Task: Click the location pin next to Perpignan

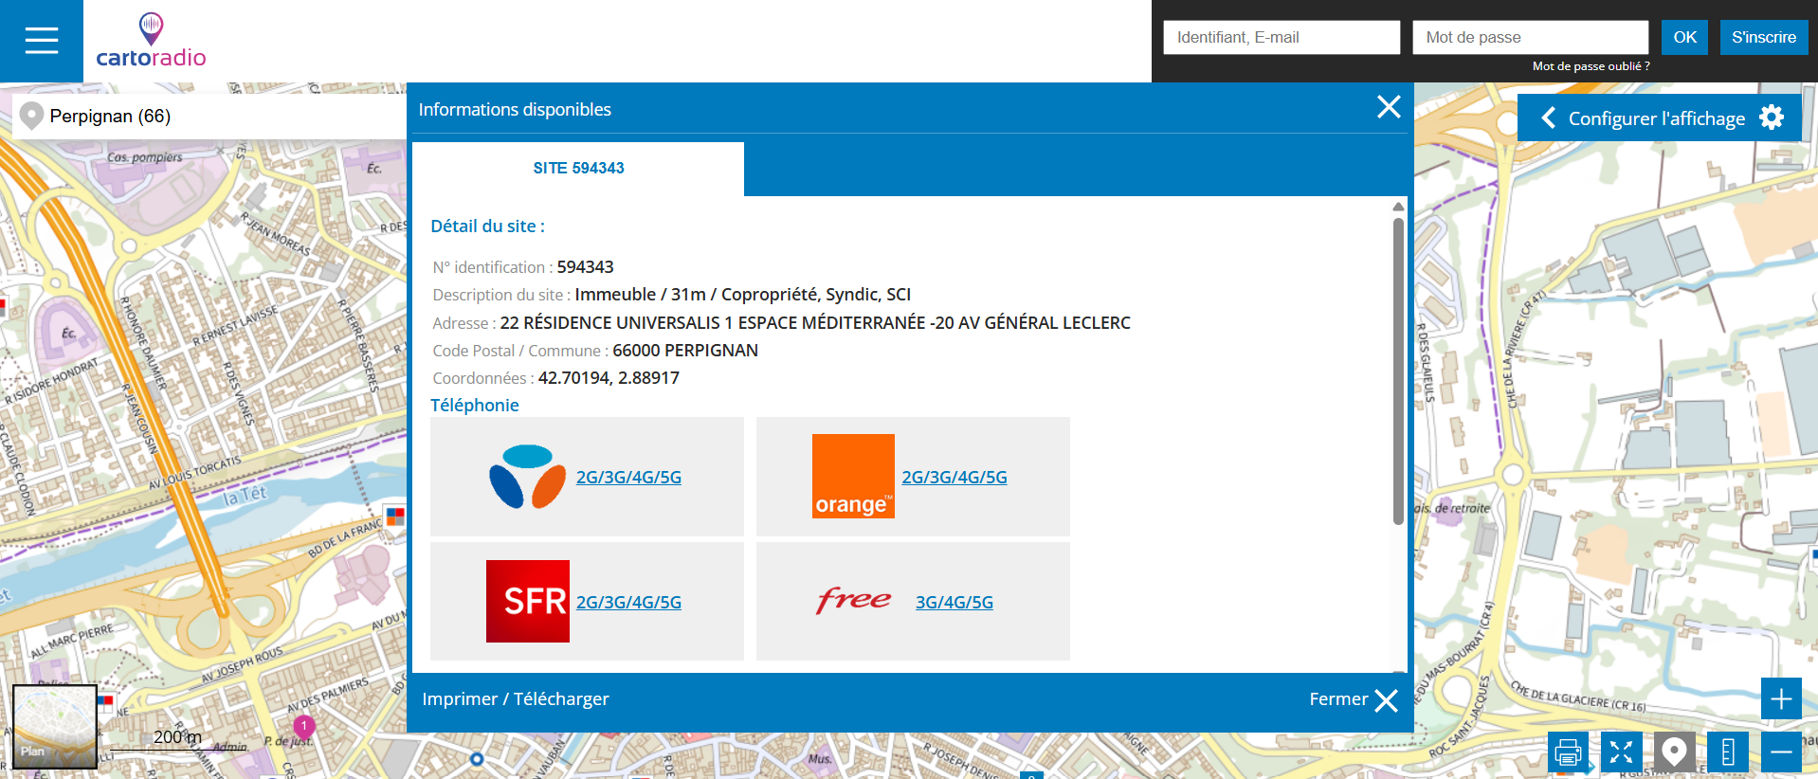Action: [x=31, y=116]
